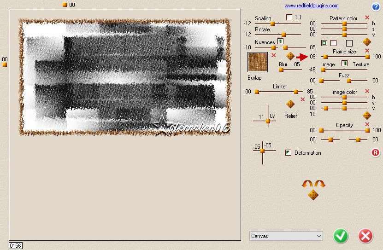Open help with the blue question mark
The image size is (383, 250).
(x=376, y=7)
